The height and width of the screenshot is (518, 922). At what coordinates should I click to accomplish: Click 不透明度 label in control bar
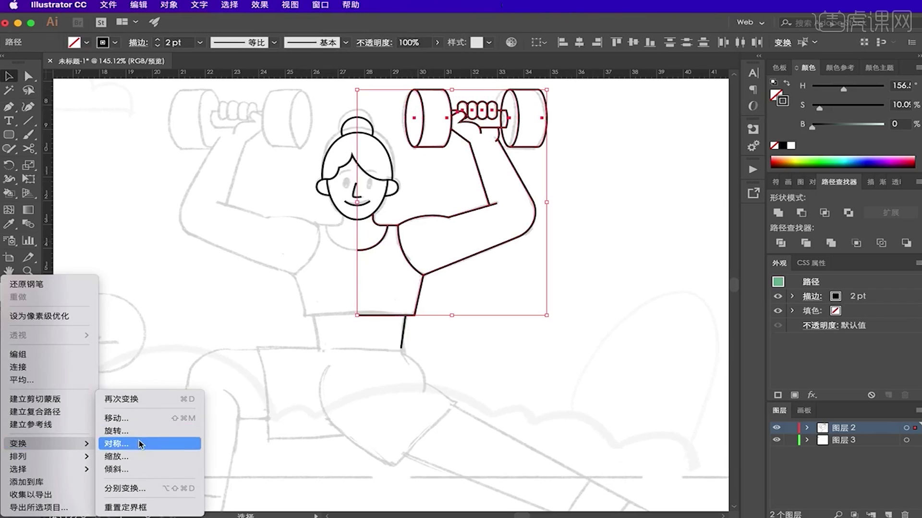coord(374,43)
